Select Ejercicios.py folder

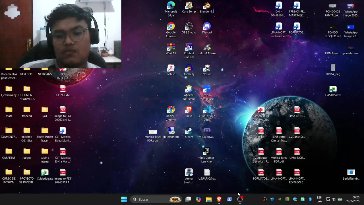(9, 91)
